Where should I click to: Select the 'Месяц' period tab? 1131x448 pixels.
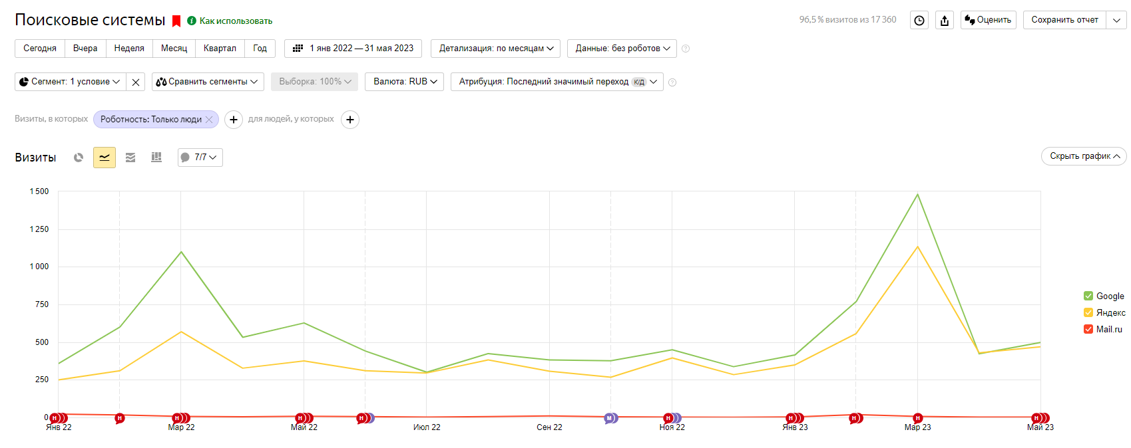coord(174,49)
